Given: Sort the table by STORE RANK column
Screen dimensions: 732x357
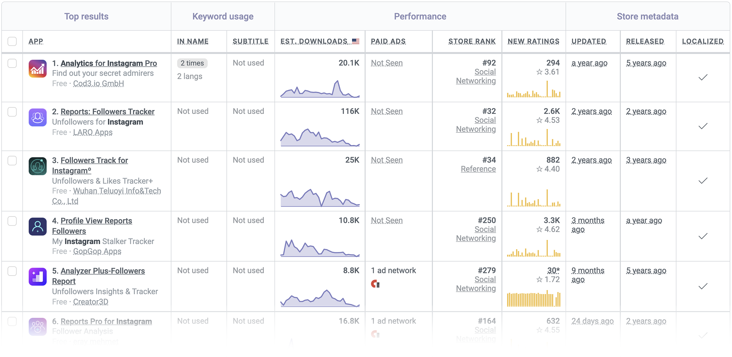Looking at the screenshot, I should click(471, 41).
